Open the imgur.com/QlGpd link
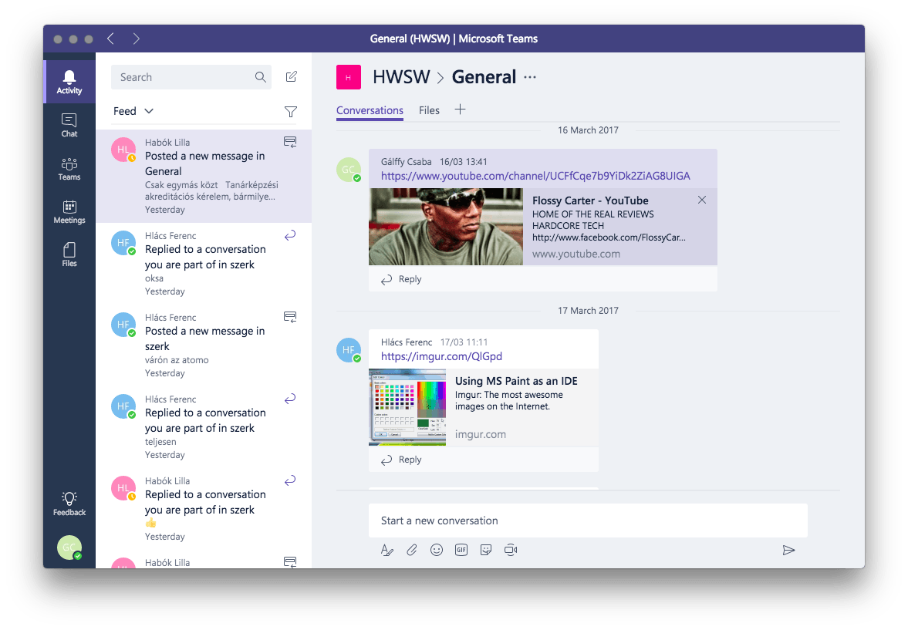The image size is (908, 630). coord(441,357)
